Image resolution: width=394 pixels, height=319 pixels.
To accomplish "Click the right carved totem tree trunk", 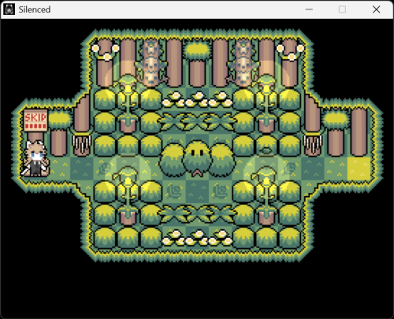I will [243, 63].
